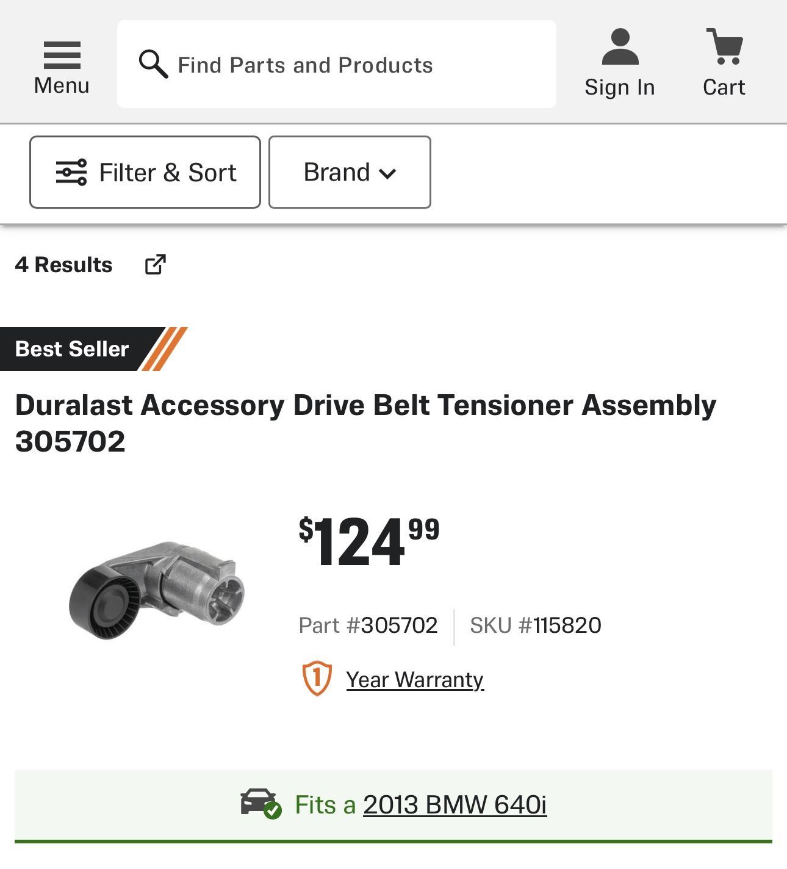Open the hamburger Menu icon
This screenshot has height=869, width=787.
tap(62, 55)
